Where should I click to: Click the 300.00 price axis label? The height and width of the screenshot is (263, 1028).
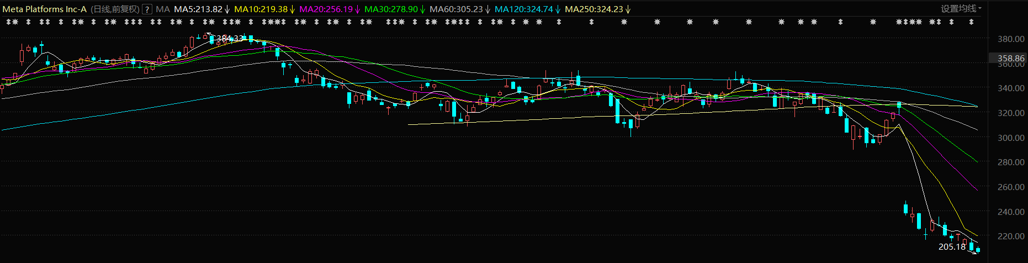[1011, 138]
